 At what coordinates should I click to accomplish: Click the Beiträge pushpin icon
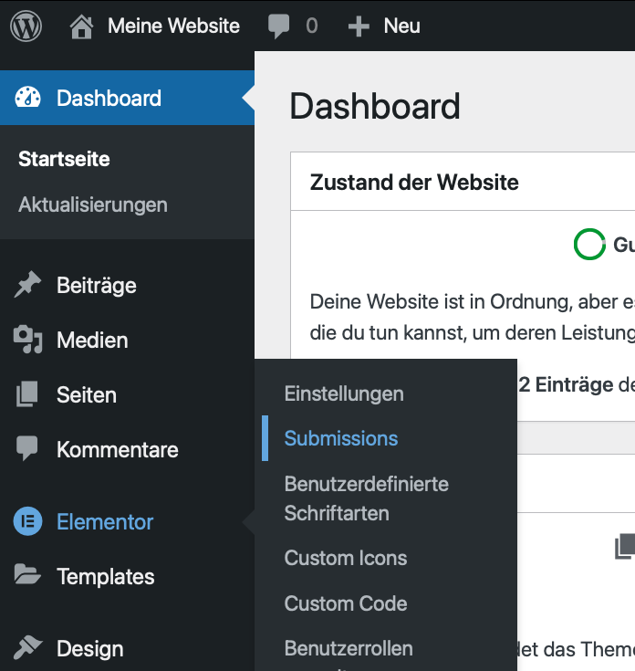click(x=27, y=284)
